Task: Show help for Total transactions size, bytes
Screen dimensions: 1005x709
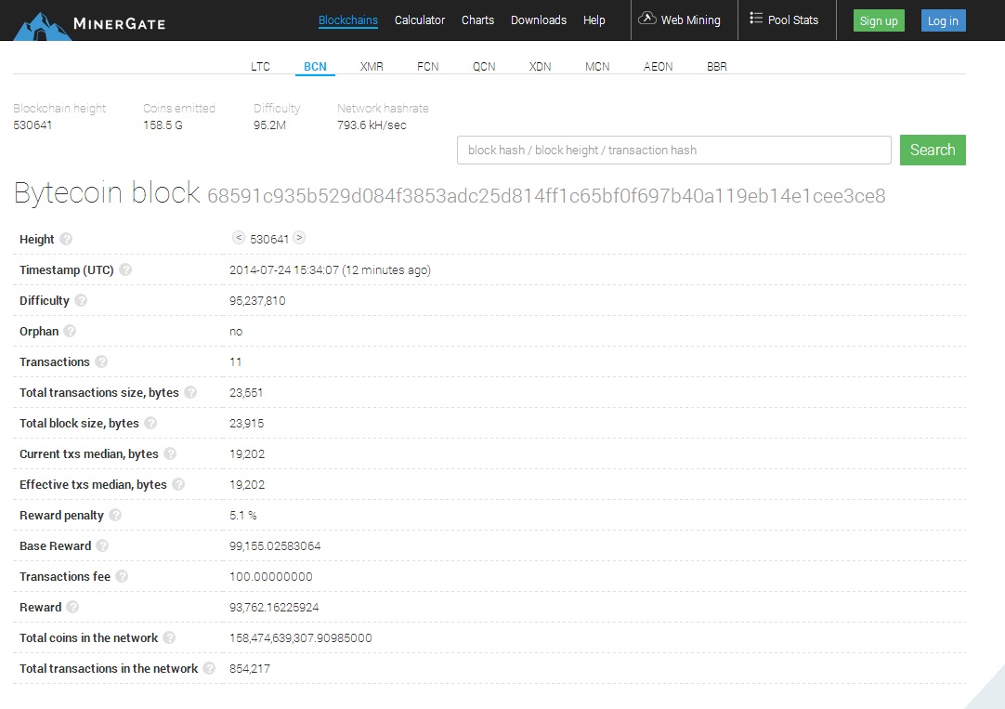Action: (190, 393)
